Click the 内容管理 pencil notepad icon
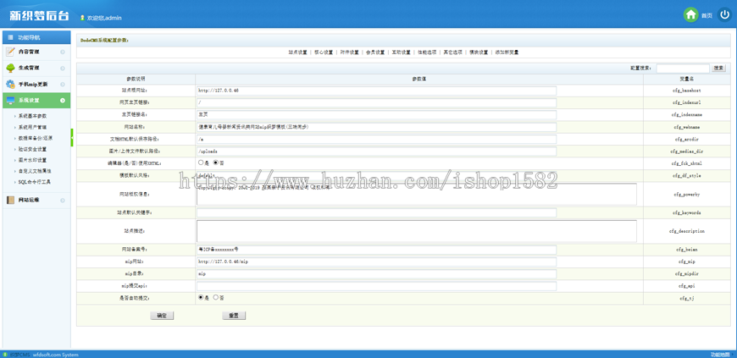The image size is (737, 358). coord(10,52)
